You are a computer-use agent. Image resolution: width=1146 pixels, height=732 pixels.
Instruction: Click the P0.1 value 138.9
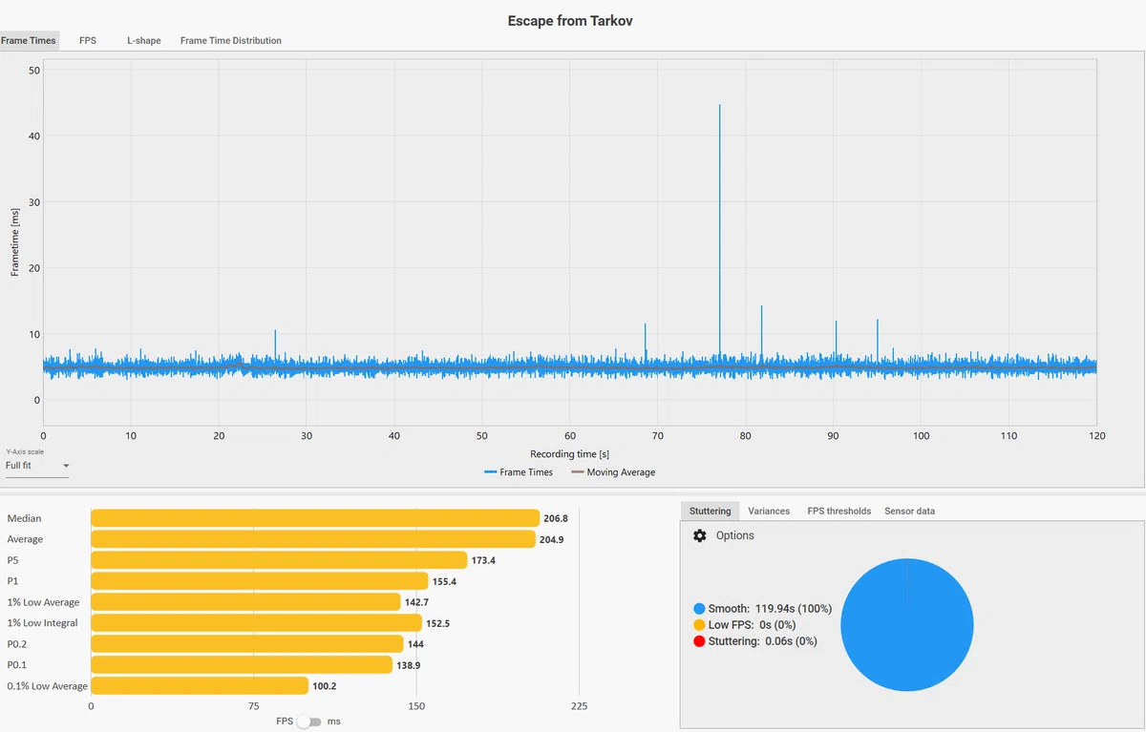click(x=410, y=665)
